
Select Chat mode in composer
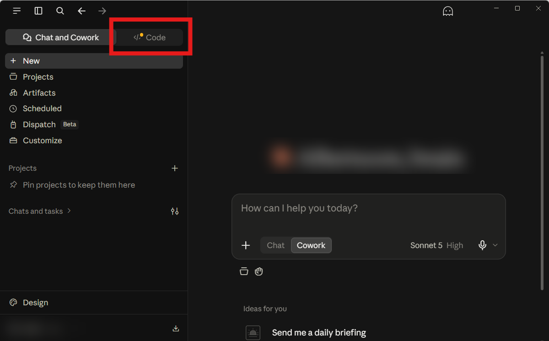click(x=276, y=245)
